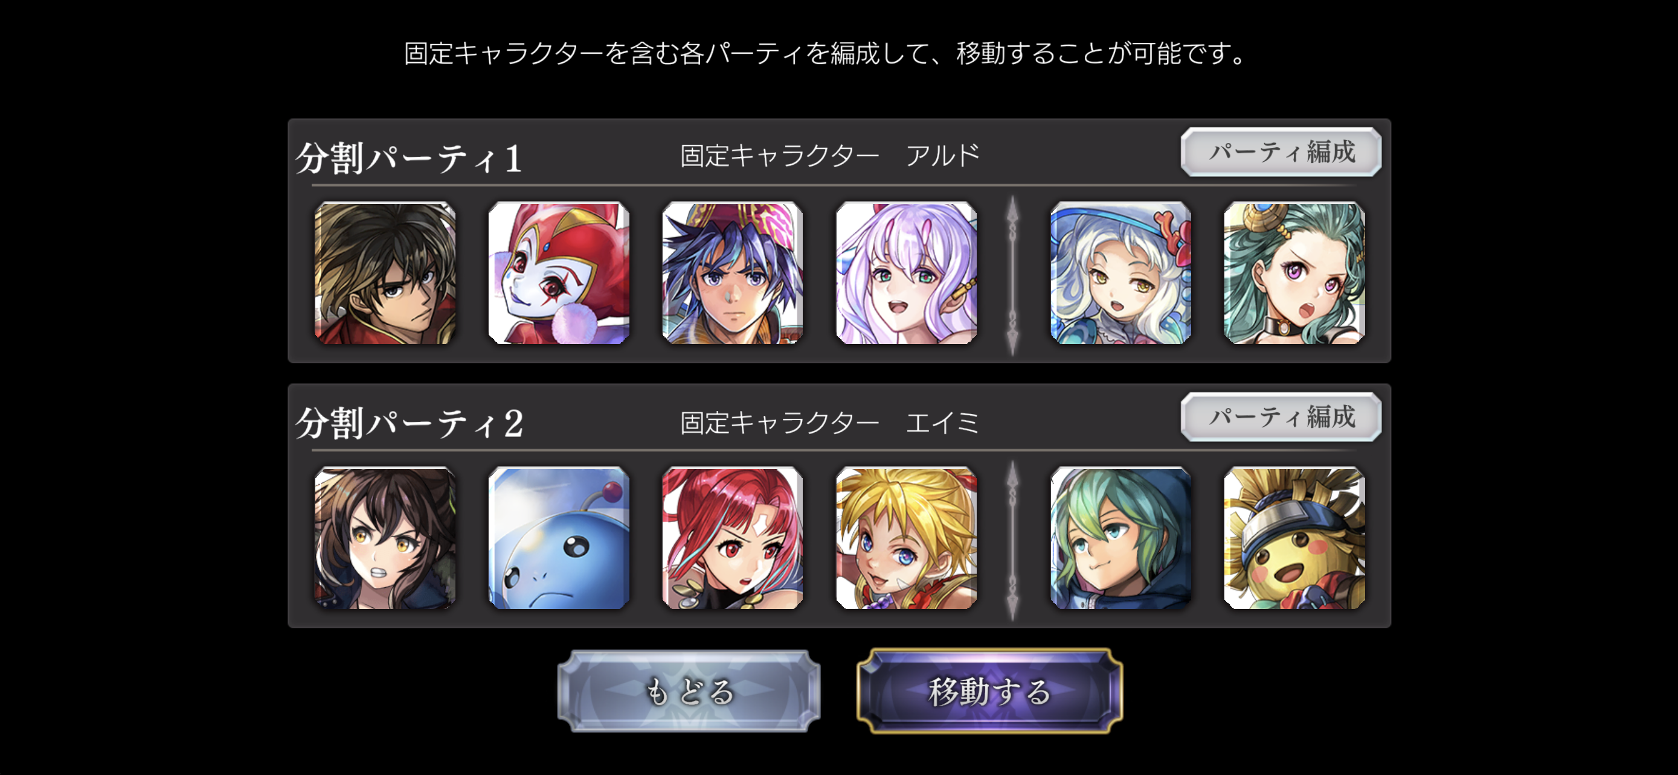Pick the green-haired hooded character portrait

pyautogui.click(x=1120, y=538)
